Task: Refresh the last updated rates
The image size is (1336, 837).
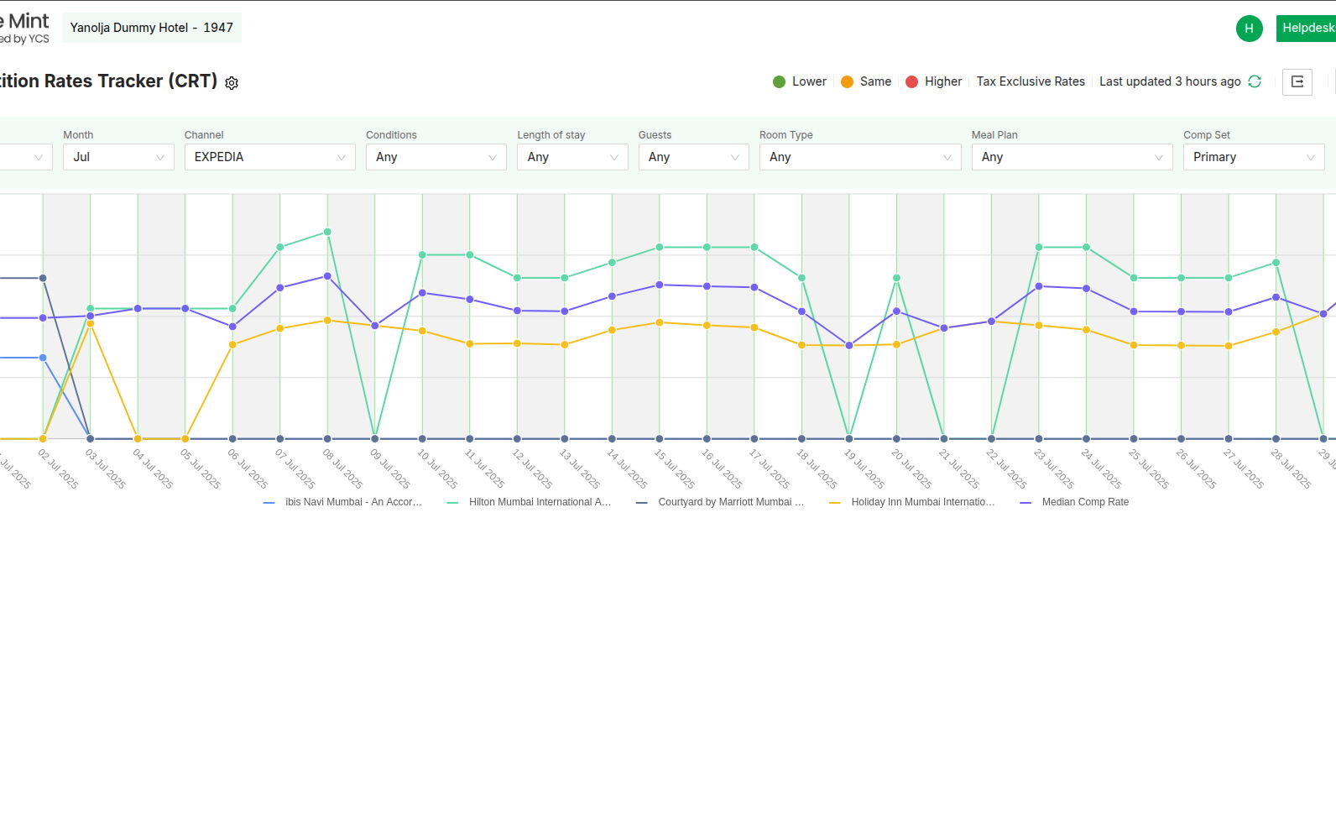Action: (1255, 81)
